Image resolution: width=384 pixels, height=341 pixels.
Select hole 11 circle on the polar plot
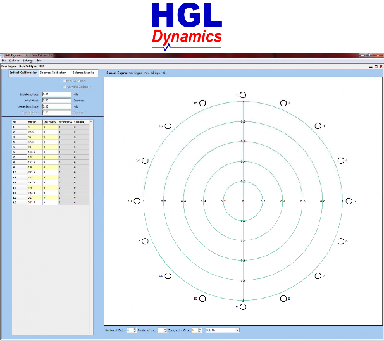coord(168,276)
